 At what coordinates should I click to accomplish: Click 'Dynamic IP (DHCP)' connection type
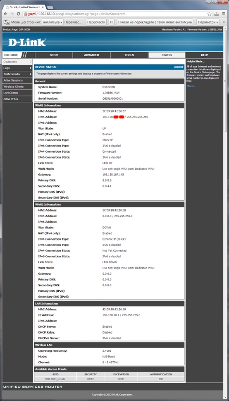pyautogui.click(x=114, y=239)
